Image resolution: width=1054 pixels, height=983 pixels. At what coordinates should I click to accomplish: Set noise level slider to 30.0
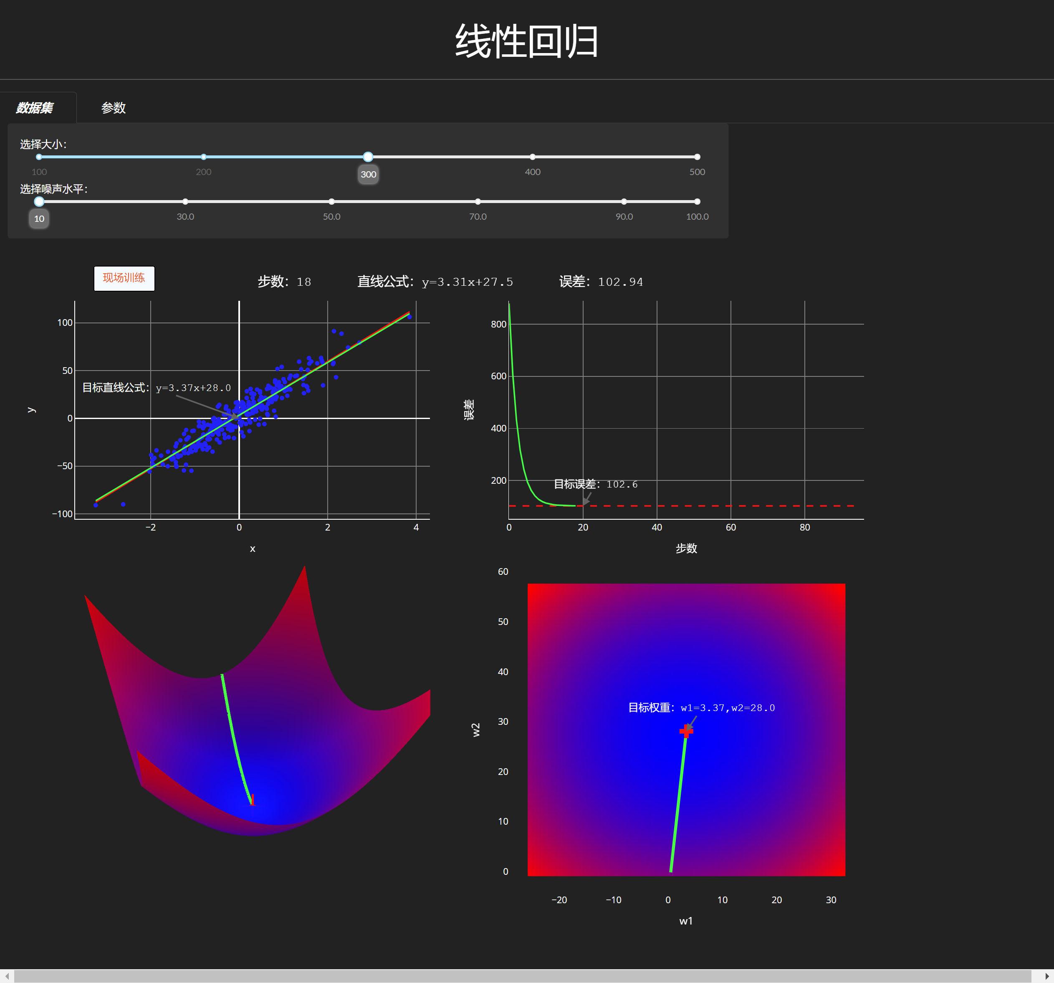(x=185, y=202)
